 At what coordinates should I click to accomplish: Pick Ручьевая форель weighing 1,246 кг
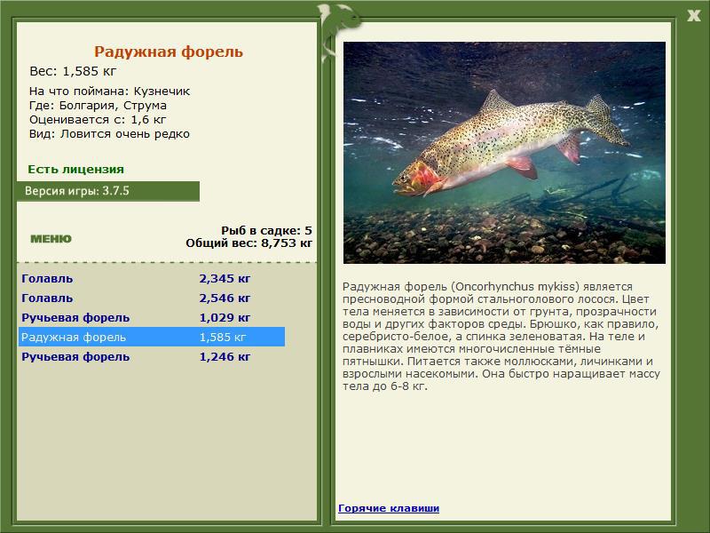click(152, 357)
